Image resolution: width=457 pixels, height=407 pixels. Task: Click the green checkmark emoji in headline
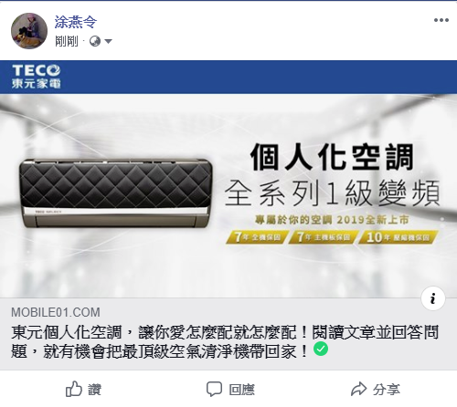[x=321, y=349]
